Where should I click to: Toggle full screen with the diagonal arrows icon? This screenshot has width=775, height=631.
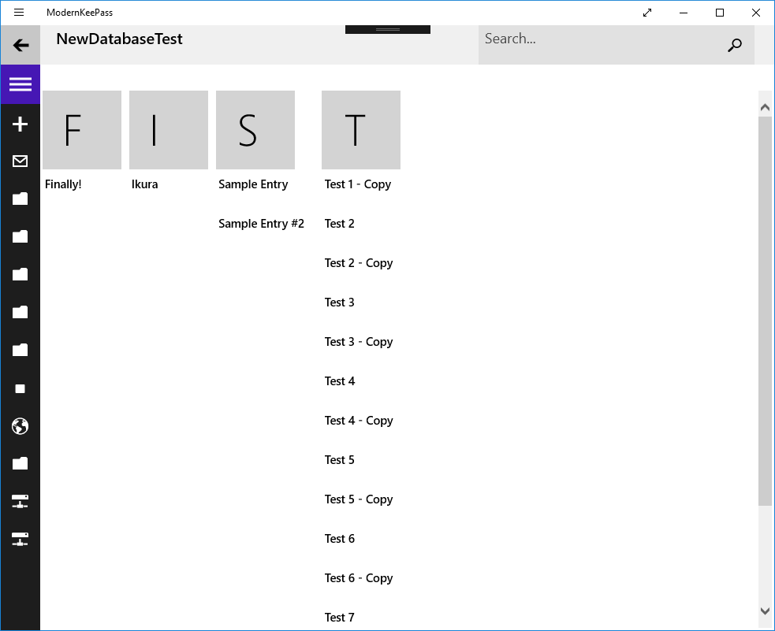647,13
